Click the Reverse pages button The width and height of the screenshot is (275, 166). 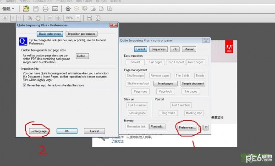coord(160,76)
